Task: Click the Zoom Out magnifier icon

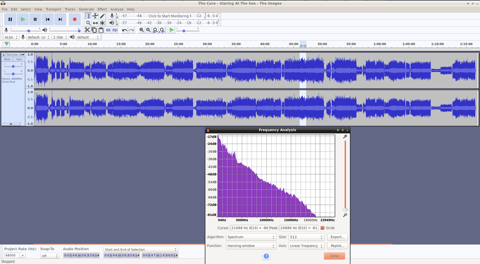Action: 148,30
